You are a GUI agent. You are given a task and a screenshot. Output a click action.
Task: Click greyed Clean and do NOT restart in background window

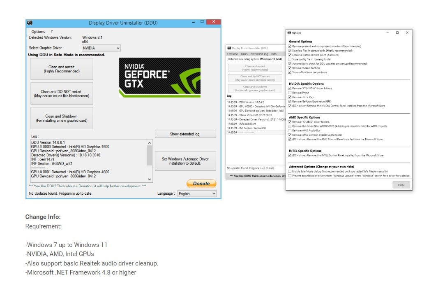[x=255, y=78]
